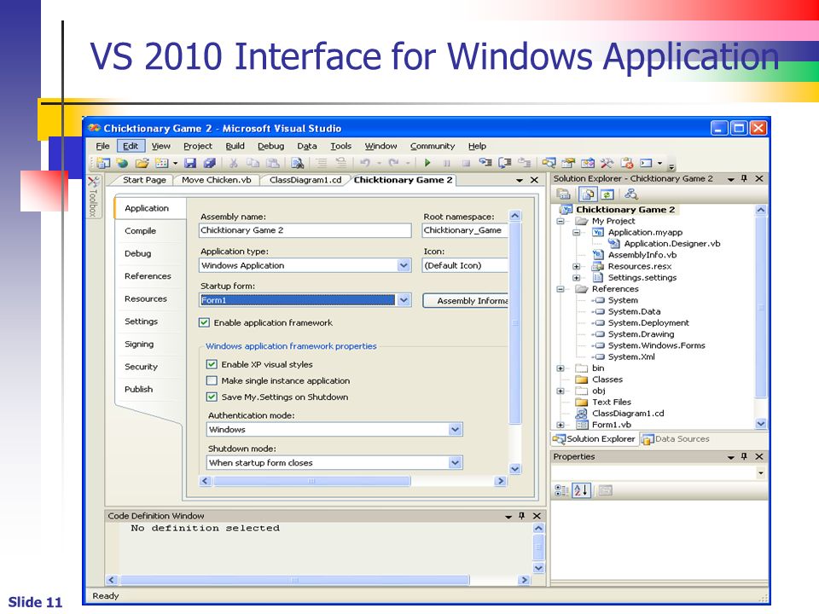
Task: Click the New Project toolbar icon
Action: (x=103, y=163)
